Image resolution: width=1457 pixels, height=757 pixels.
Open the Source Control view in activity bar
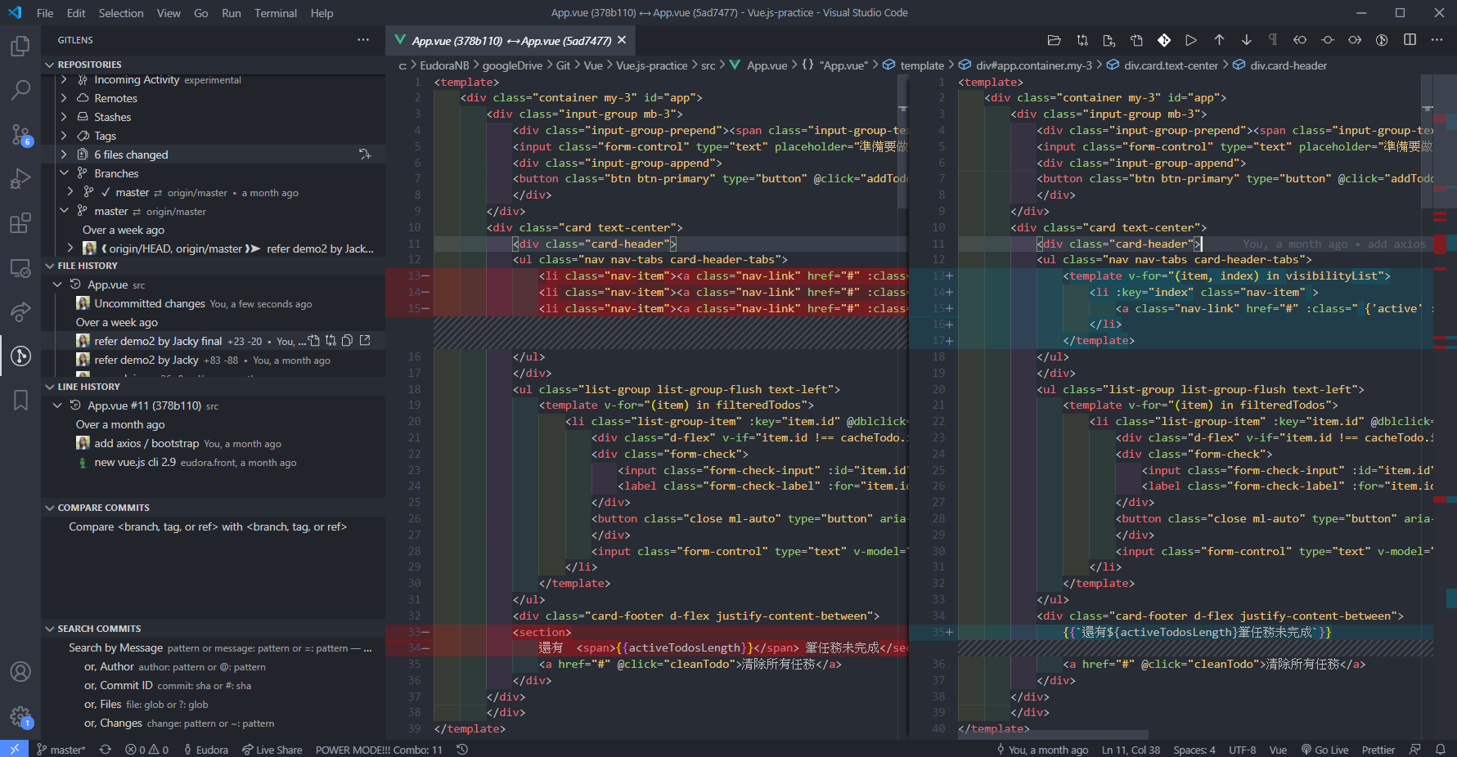click(20, 134)
